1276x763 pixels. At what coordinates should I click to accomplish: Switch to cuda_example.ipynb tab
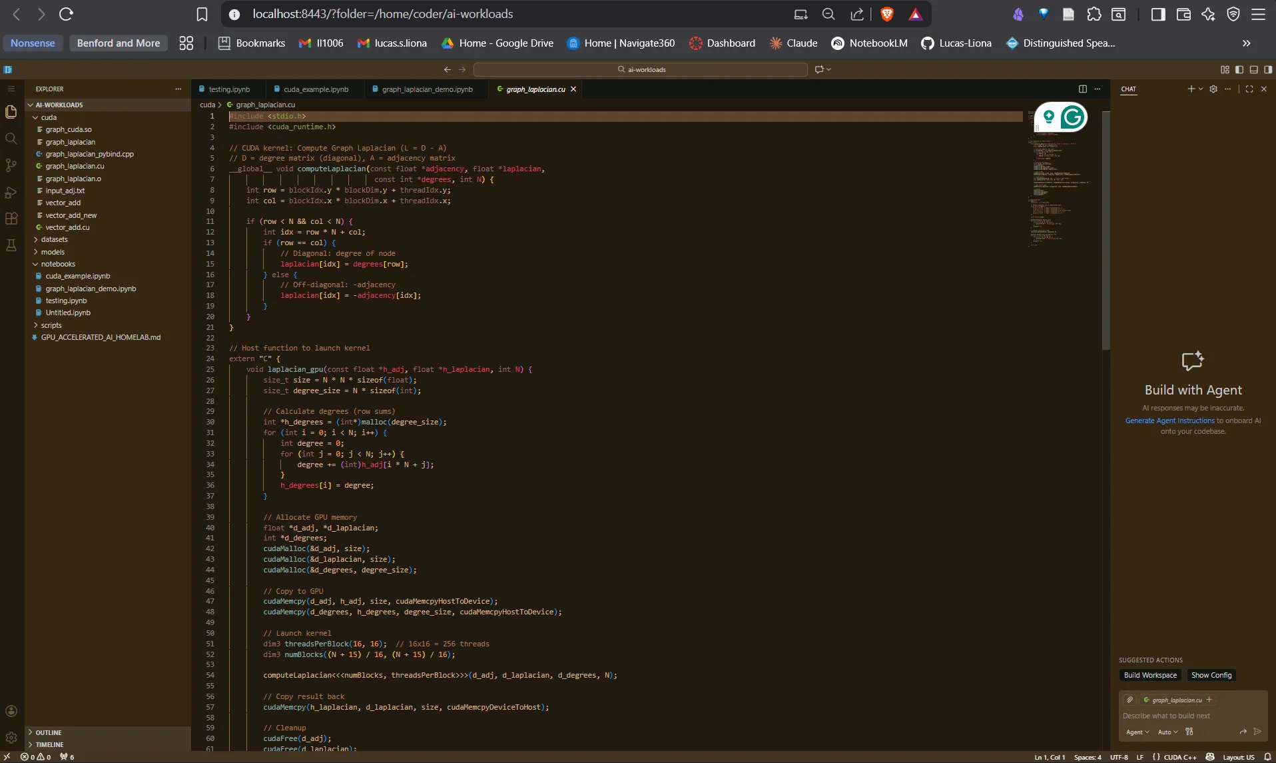click(316, 89)
